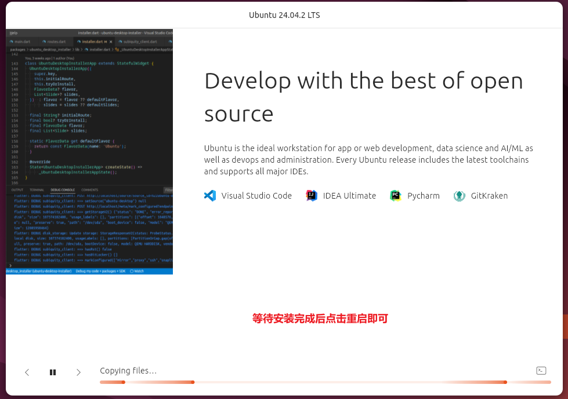Click the GitKraken logo icon
This screenshot has width=568, height=399.
pyautogui.click(x=459, y=196)
